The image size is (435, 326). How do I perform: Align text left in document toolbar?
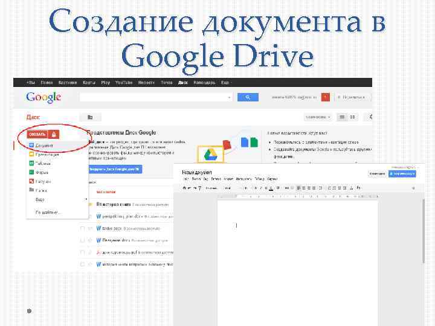coord(299,188)
